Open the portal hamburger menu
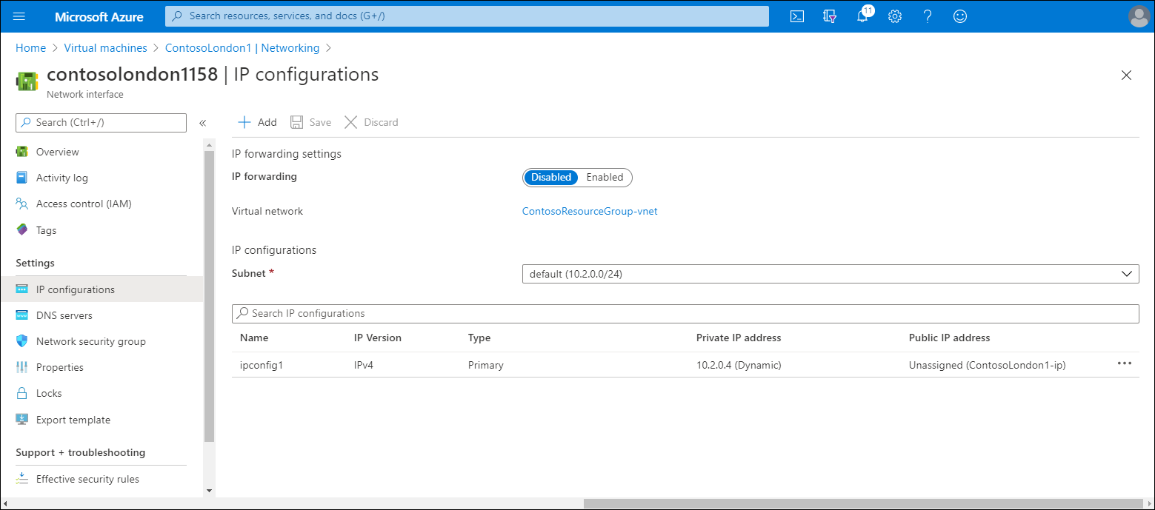This screenshot has height=510, width=1155. 19,16
